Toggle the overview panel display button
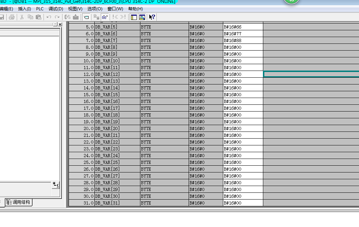The image size is (359, 227). (x=134, y=17)
